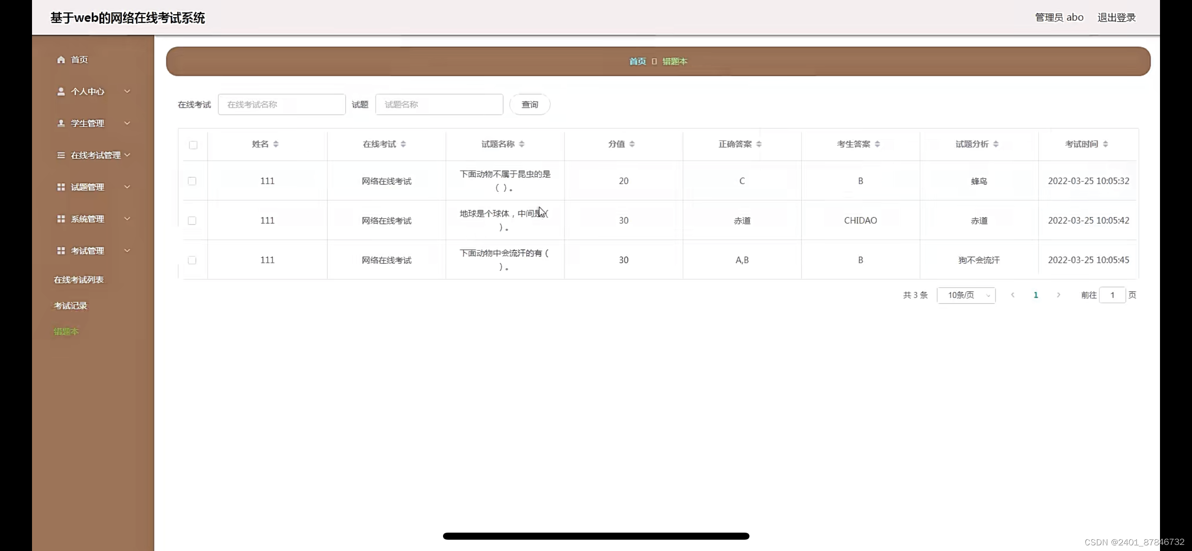Click the list icon beside 在线考试管理
This screenshot has width=1192, height=551.
coord(61,155)
